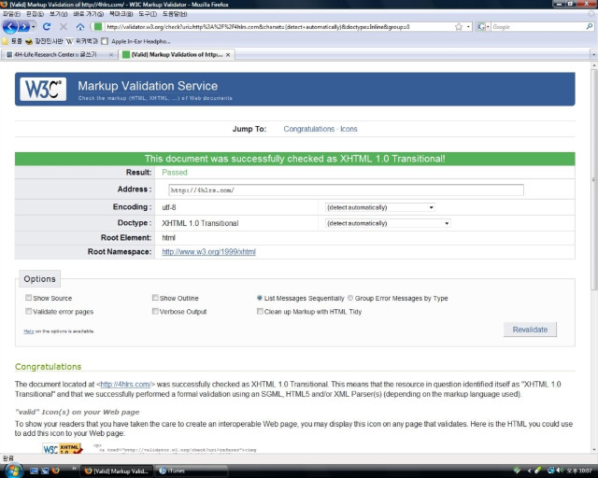Launch Firefox from the quick launch icon
This screenshot has height=478, width=598.
[56, 471]
